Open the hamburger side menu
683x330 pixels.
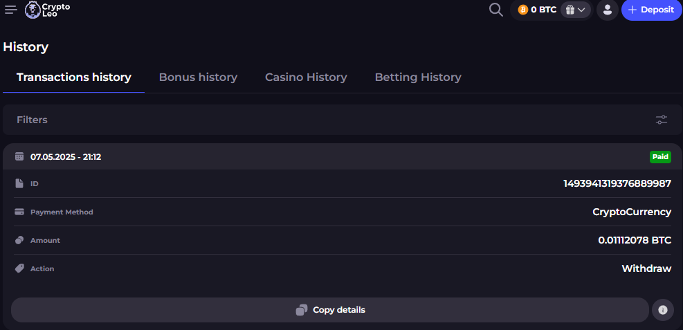coord(11,10)
